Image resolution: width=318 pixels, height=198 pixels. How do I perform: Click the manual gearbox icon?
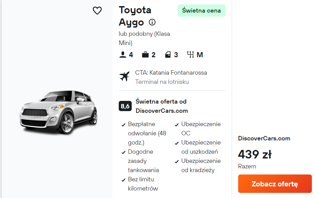[x=190, y=55]
